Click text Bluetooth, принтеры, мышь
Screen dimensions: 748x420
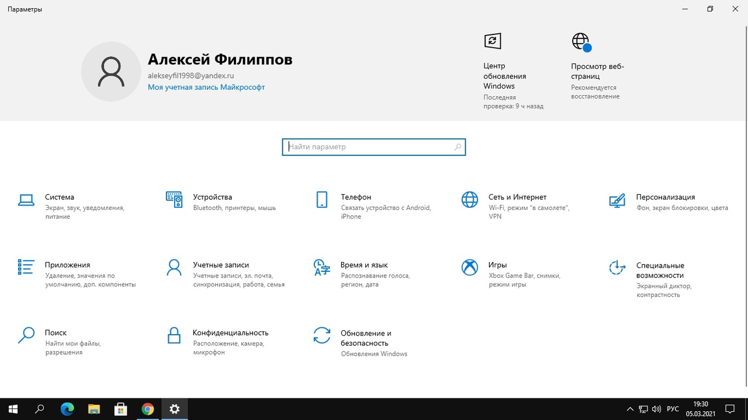click(x=234, y=208)
